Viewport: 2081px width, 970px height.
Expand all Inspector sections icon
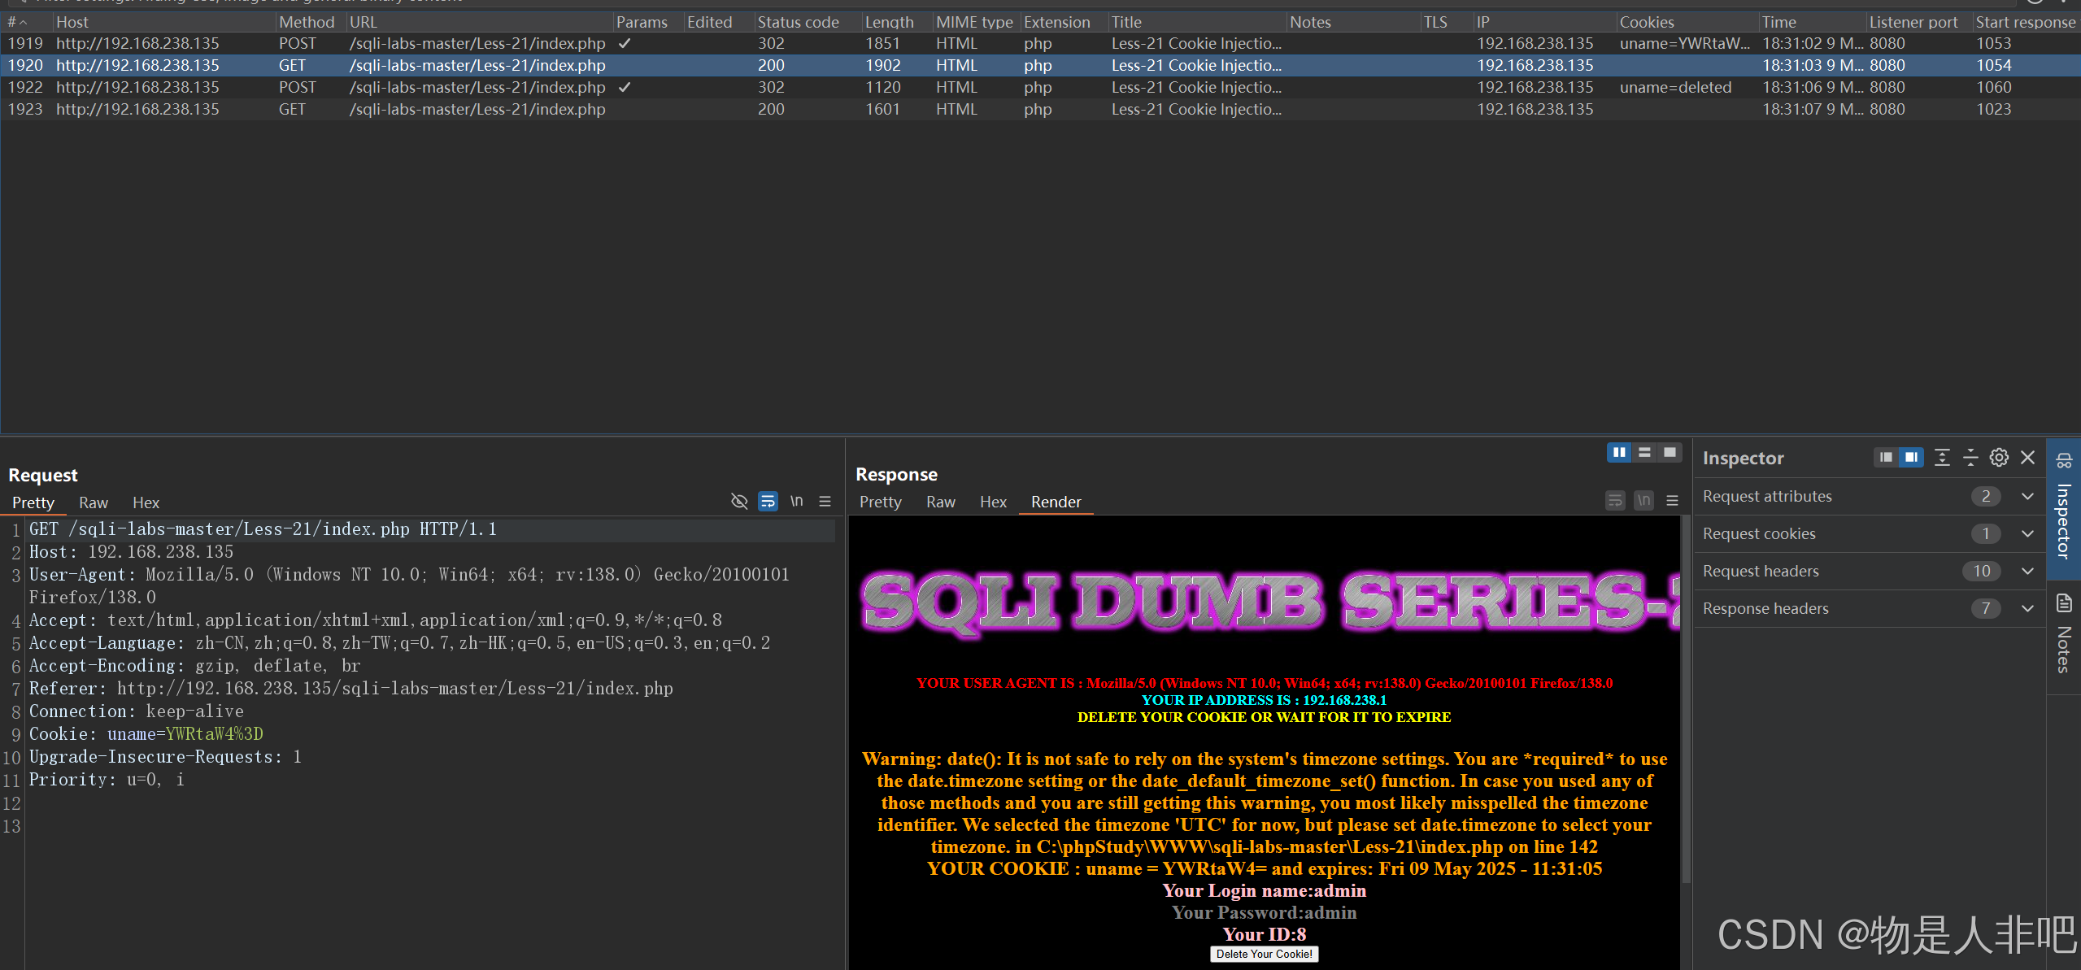1942,458
